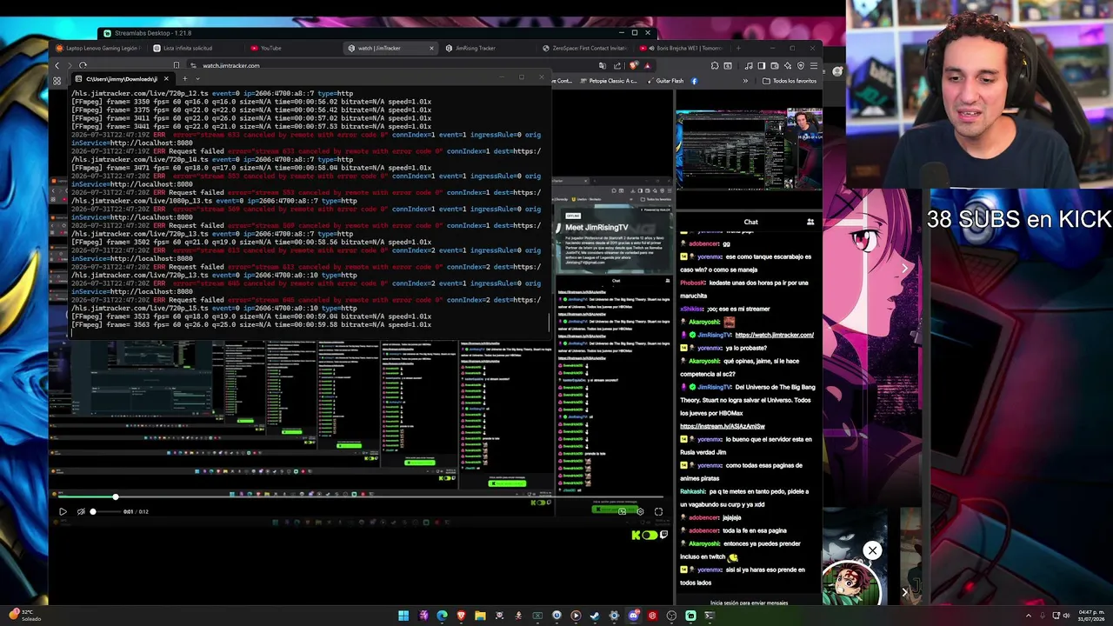Dismiss the anime avatar overlay with the X
1113x626 pixels.
(x=872, y=550)
